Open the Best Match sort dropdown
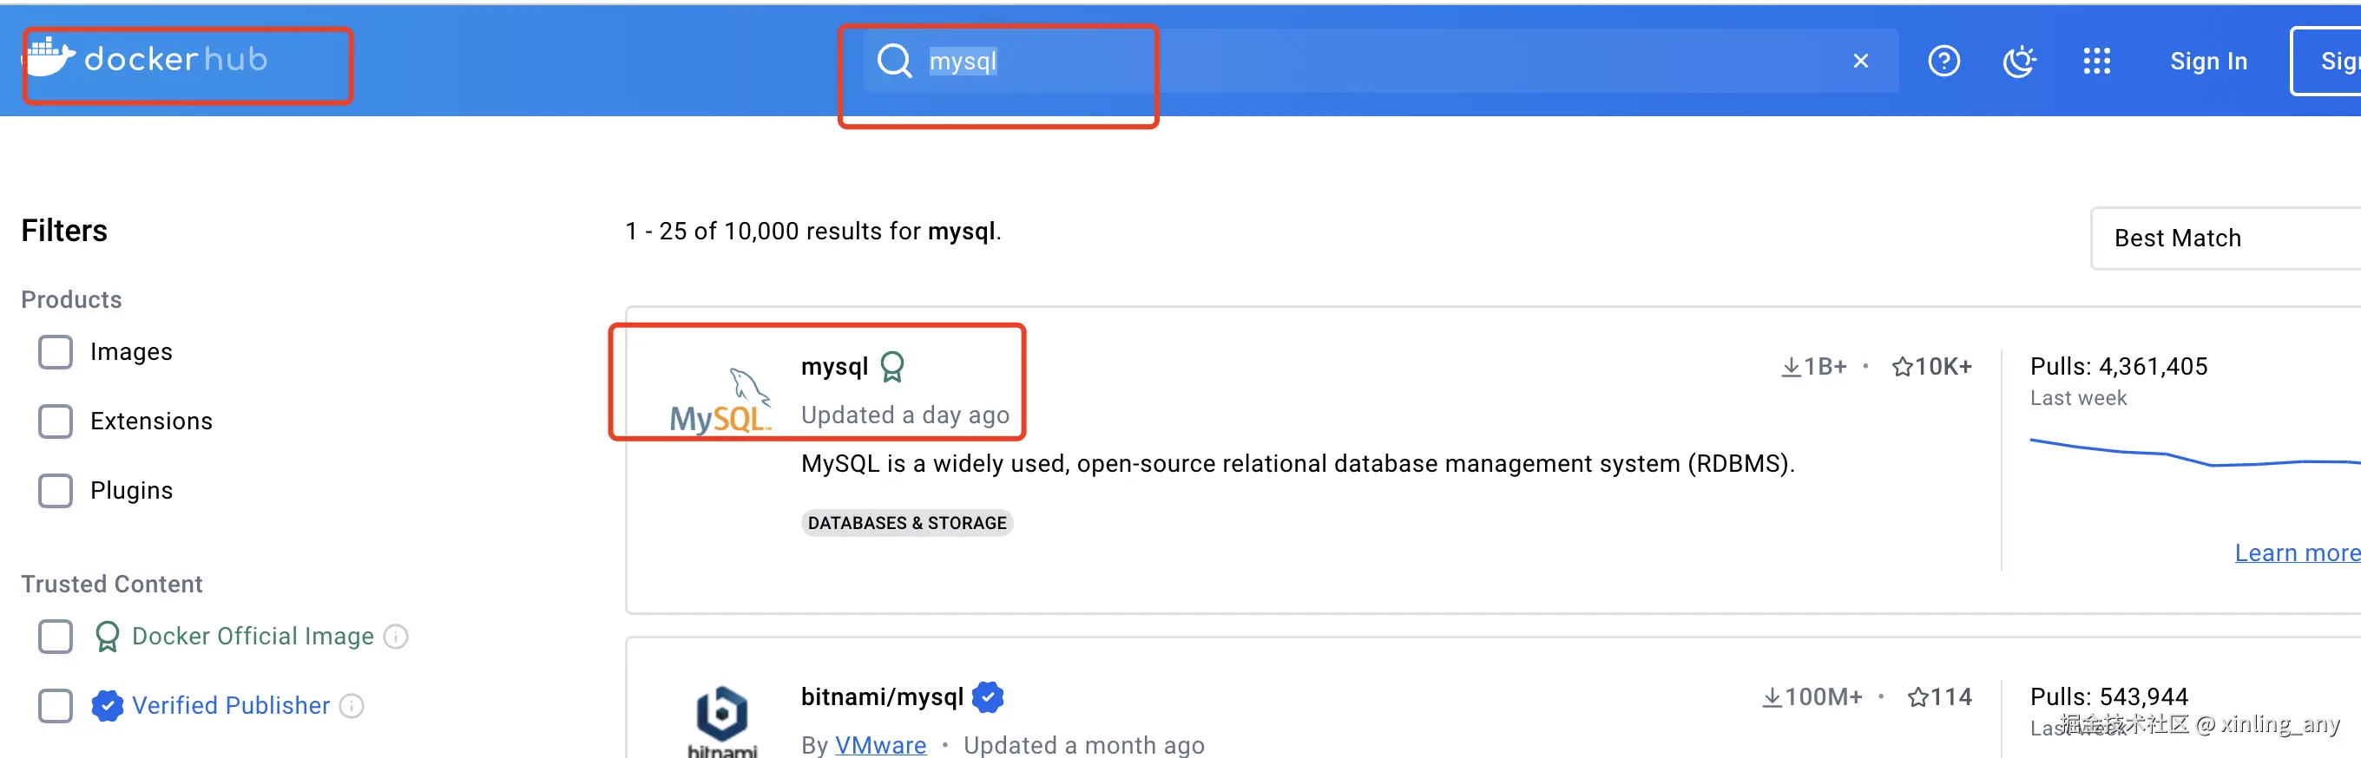Viewport: 2361px width, 758px height. [2226, 238]
